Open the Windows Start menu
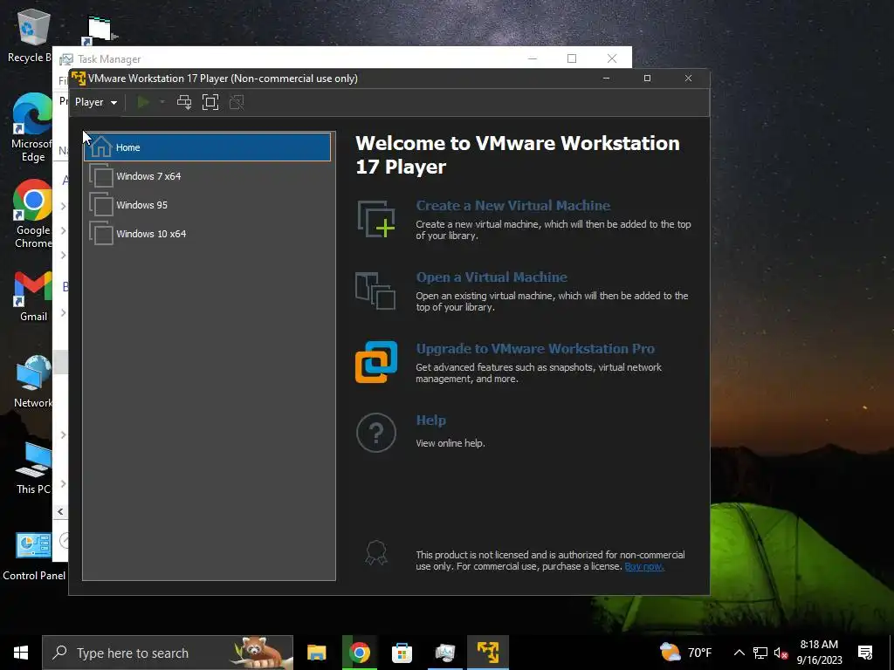Screen dimensions: 894x670 (21, 653)
